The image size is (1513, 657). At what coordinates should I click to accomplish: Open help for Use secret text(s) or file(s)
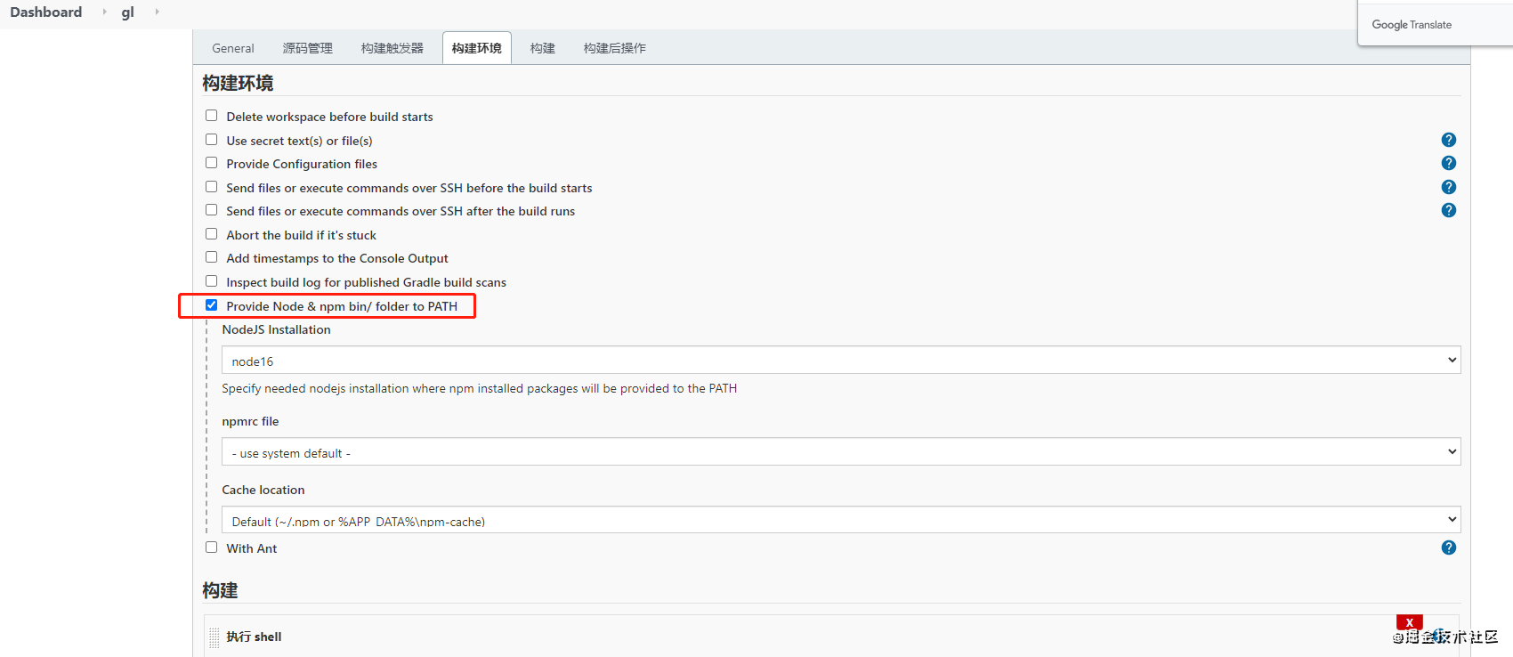tap(1448, 140)
